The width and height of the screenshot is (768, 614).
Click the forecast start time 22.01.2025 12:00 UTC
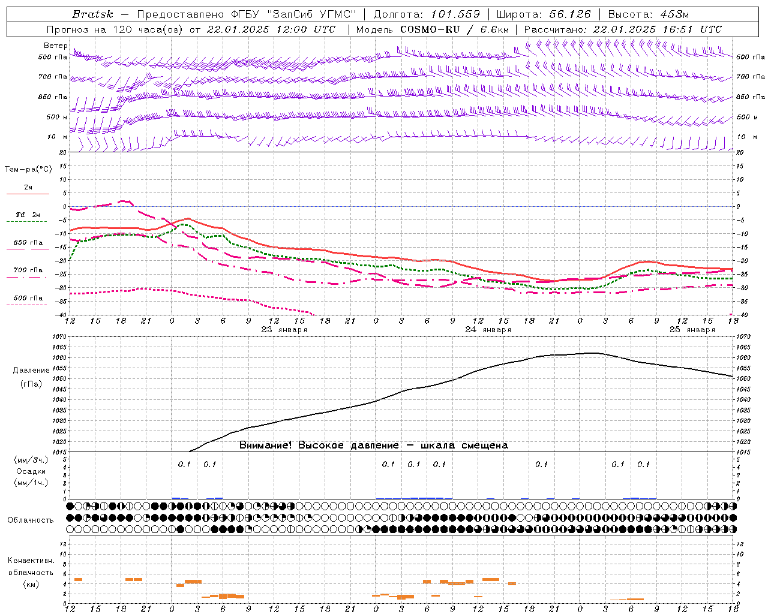pos(271,29)
